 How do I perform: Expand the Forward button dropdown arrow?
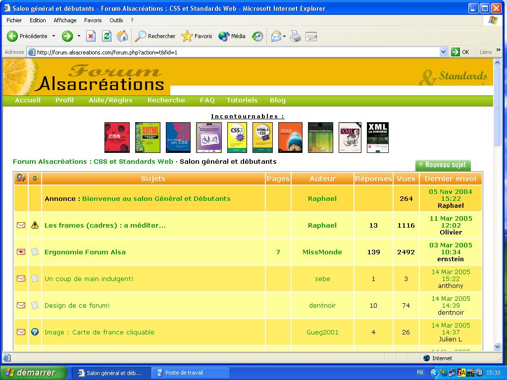(x=79, y=36)
